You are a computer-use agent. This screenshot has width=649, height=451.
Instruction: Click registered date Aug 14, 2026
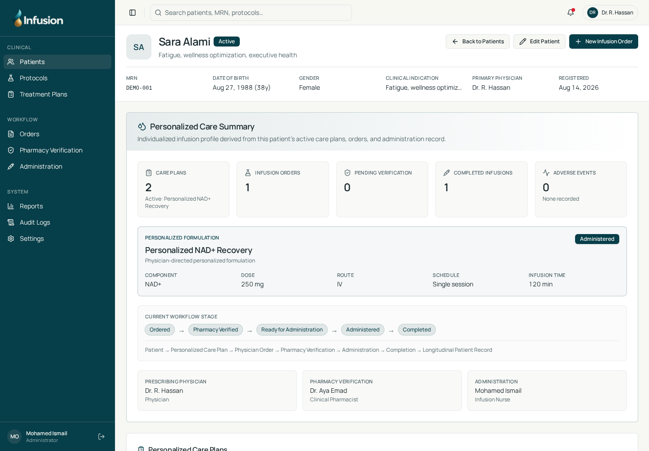(579, 87)
